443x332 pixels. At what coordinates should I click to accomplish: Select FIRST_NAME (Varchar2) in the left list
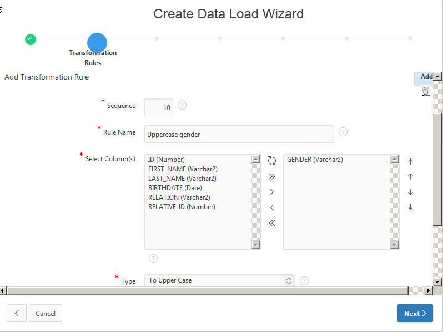click(183, 169)
